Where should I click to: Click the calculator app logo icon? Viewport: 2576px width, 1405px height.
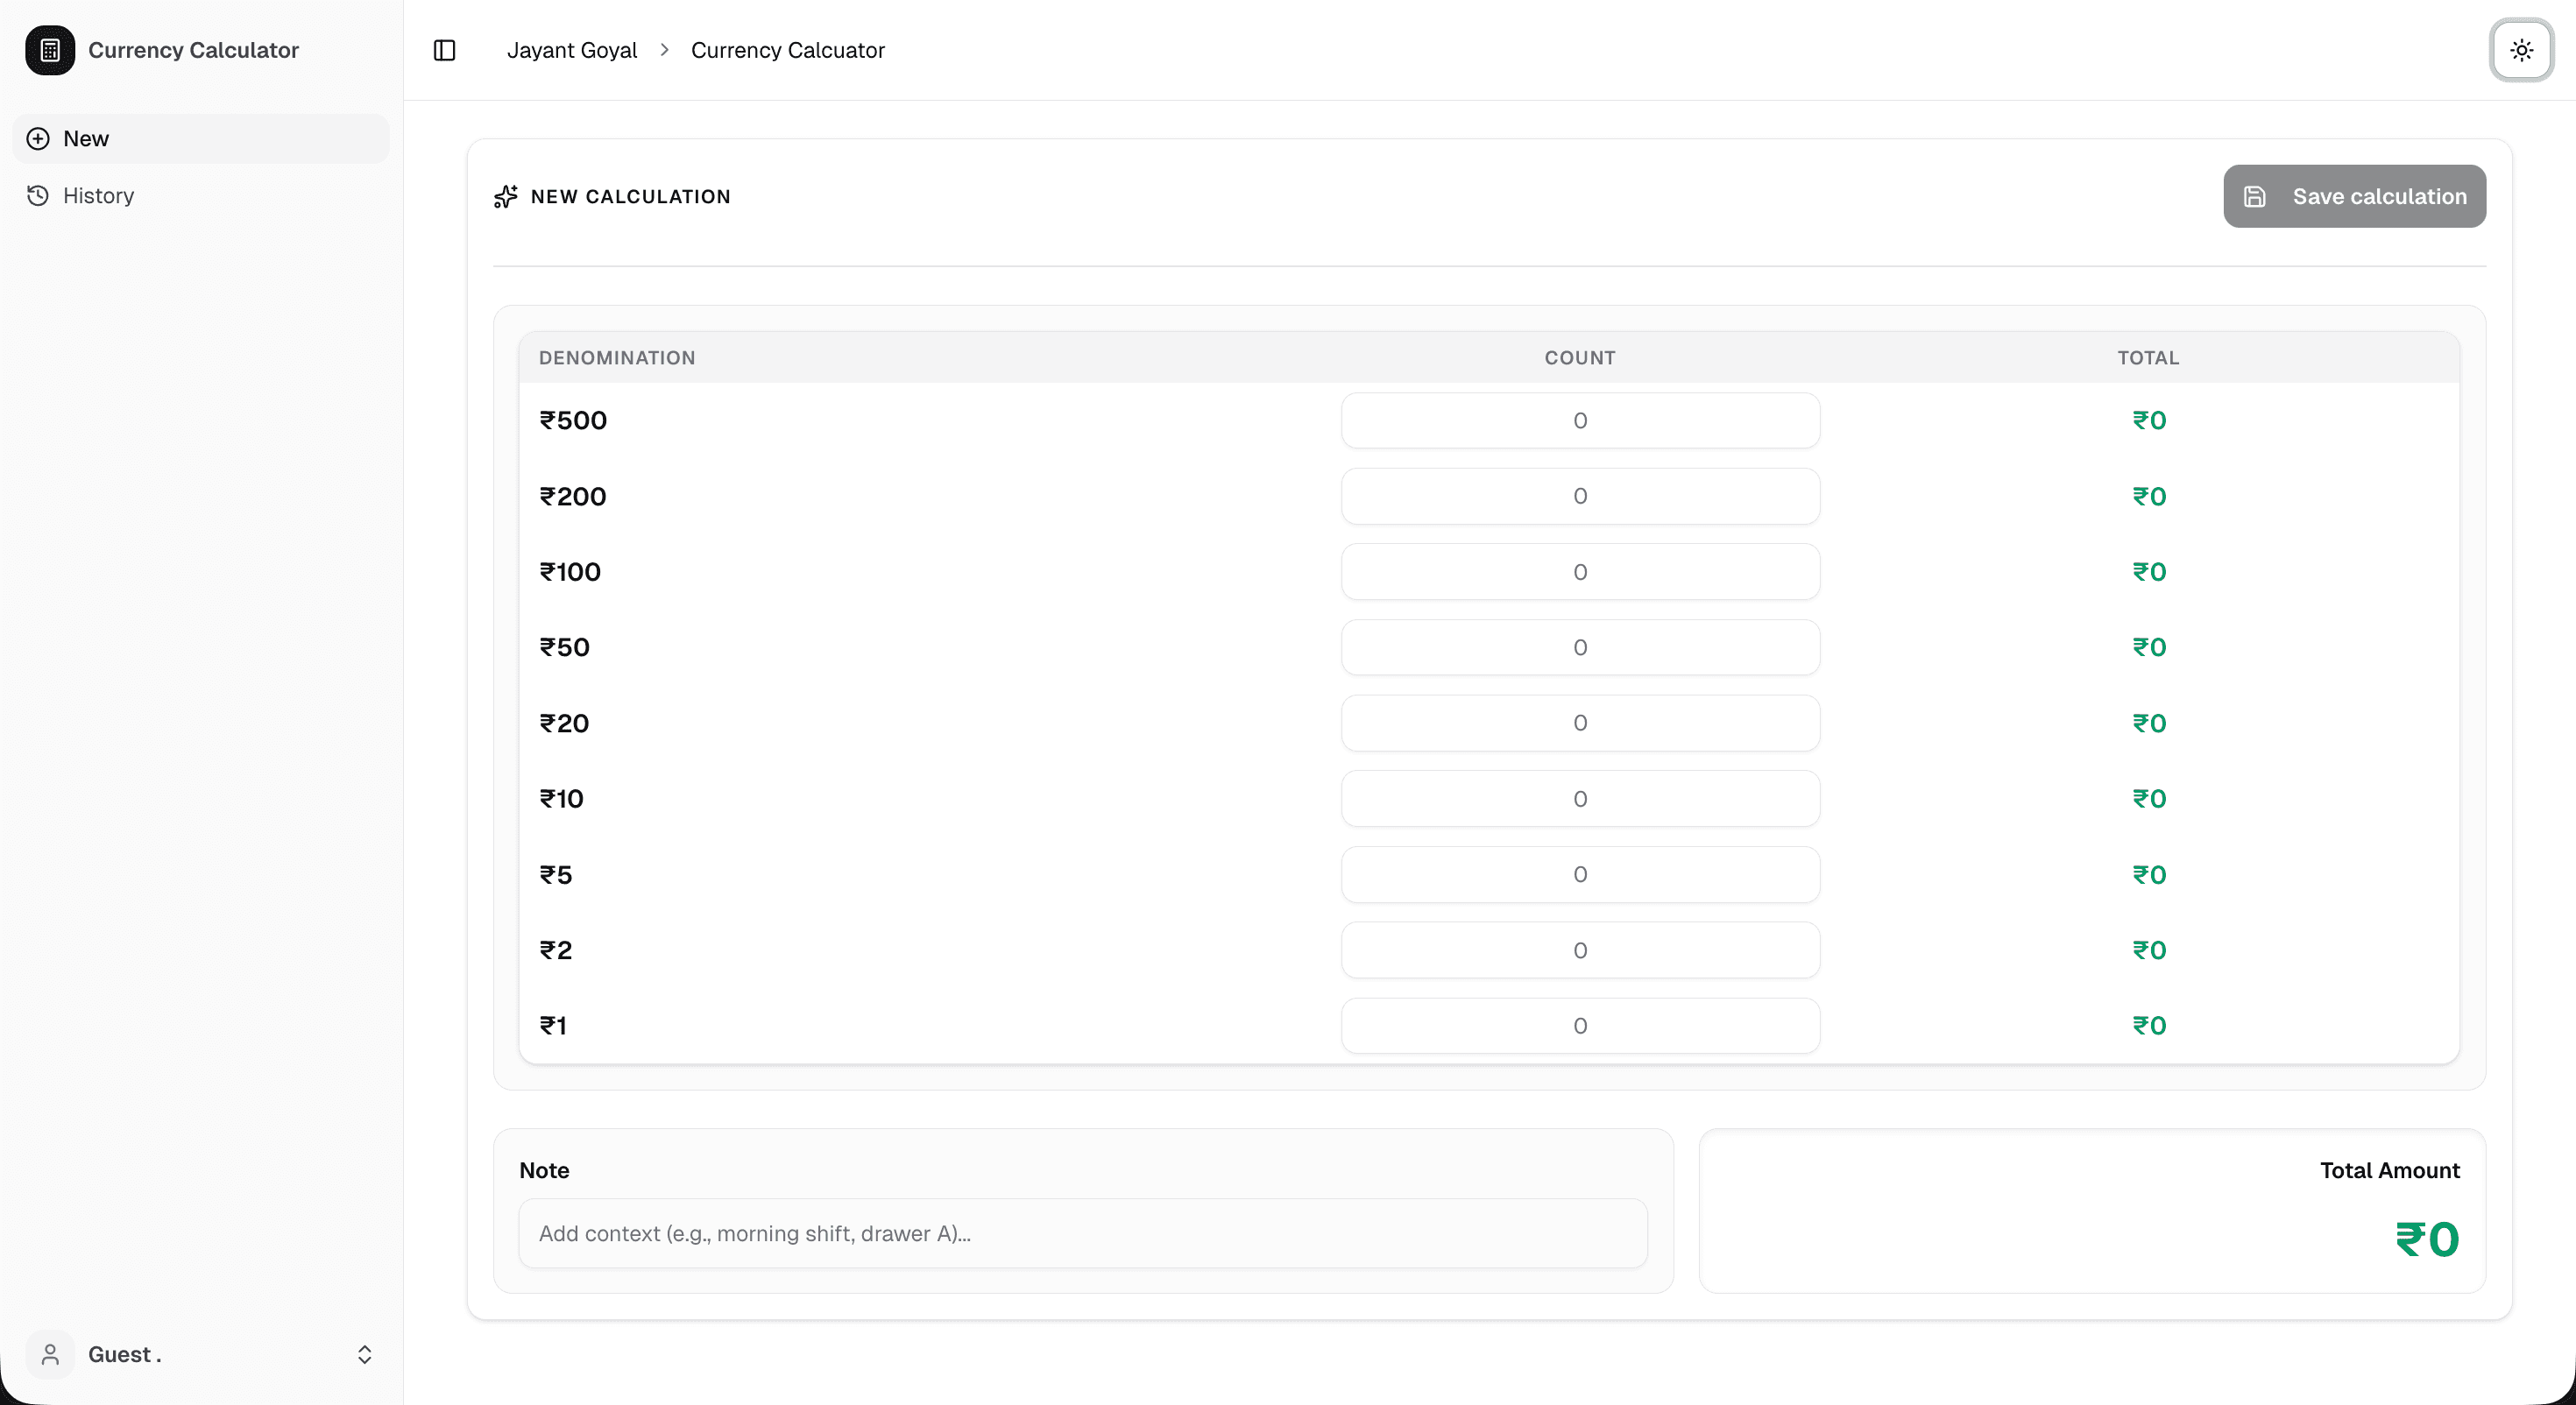point(50,50)
